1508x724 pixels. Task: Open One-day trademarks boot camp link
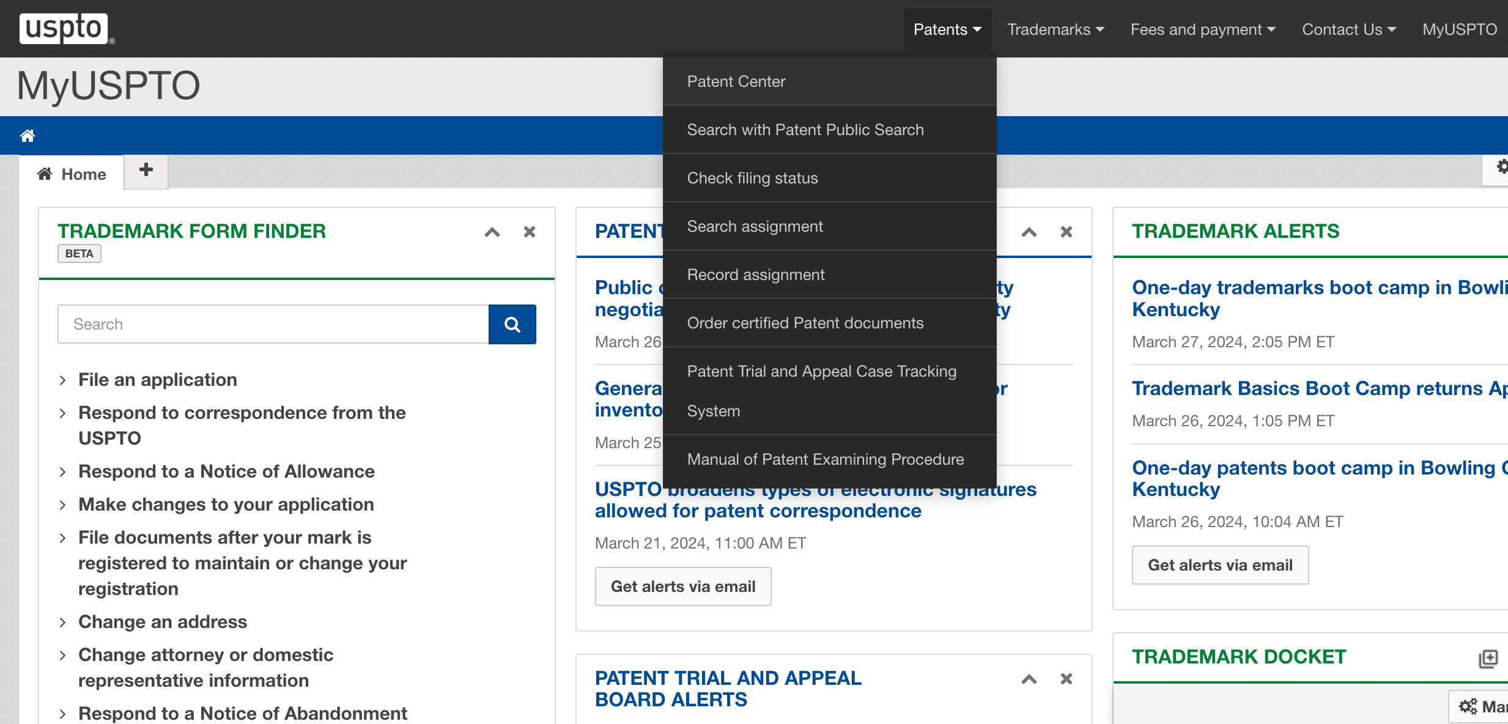(x=1320, y=298)
